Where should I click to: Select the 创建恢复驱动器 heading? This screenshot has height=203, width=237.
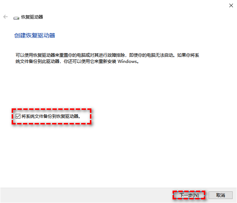(x=35, y=36)
